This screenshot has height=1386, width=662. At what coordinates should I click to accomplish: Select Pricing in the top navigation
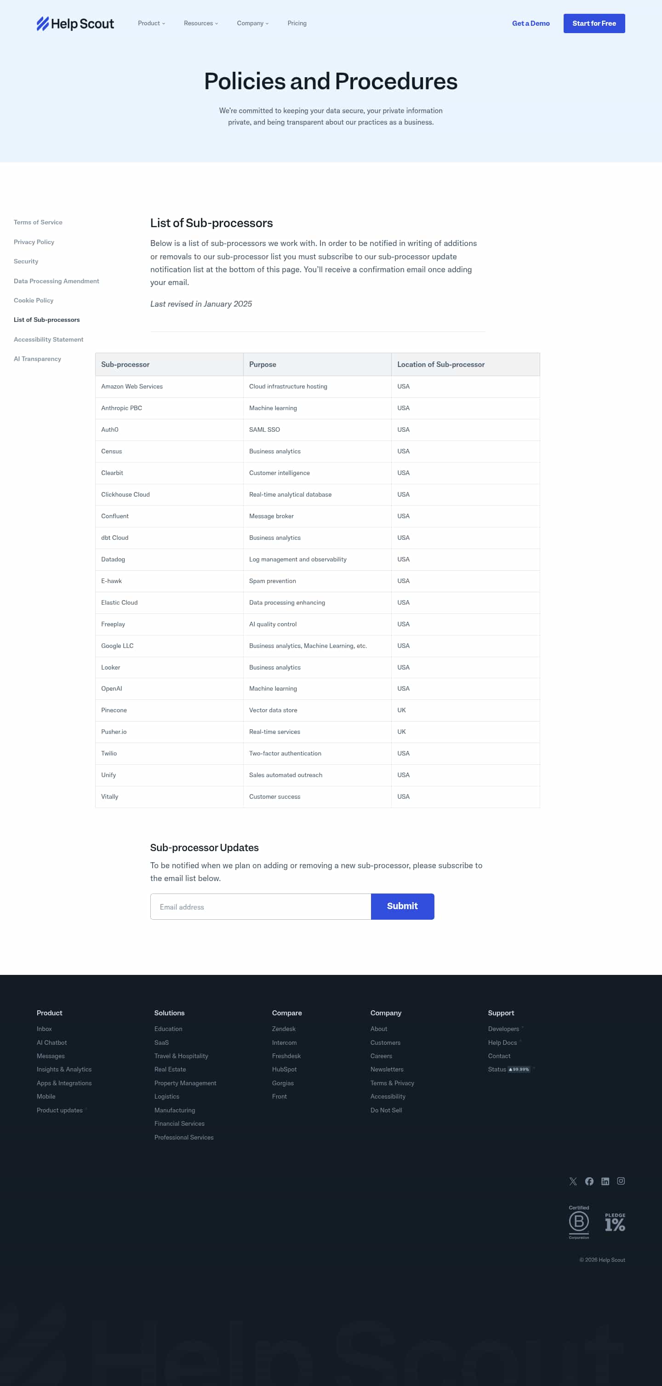pos(297,23)
